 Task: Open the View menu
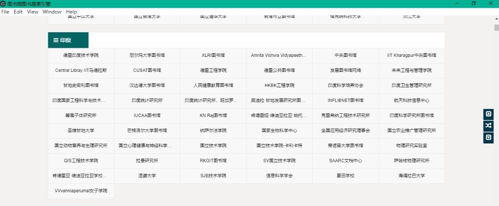[32, 12]
